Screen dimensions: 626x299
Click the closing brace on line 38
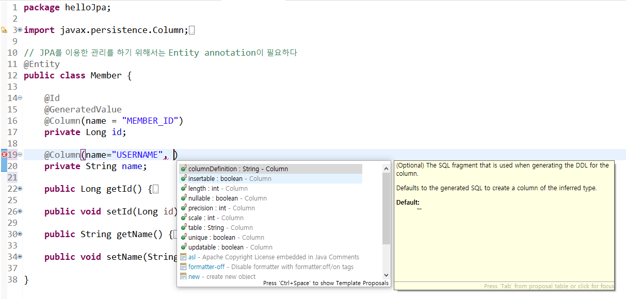[26, 280]
